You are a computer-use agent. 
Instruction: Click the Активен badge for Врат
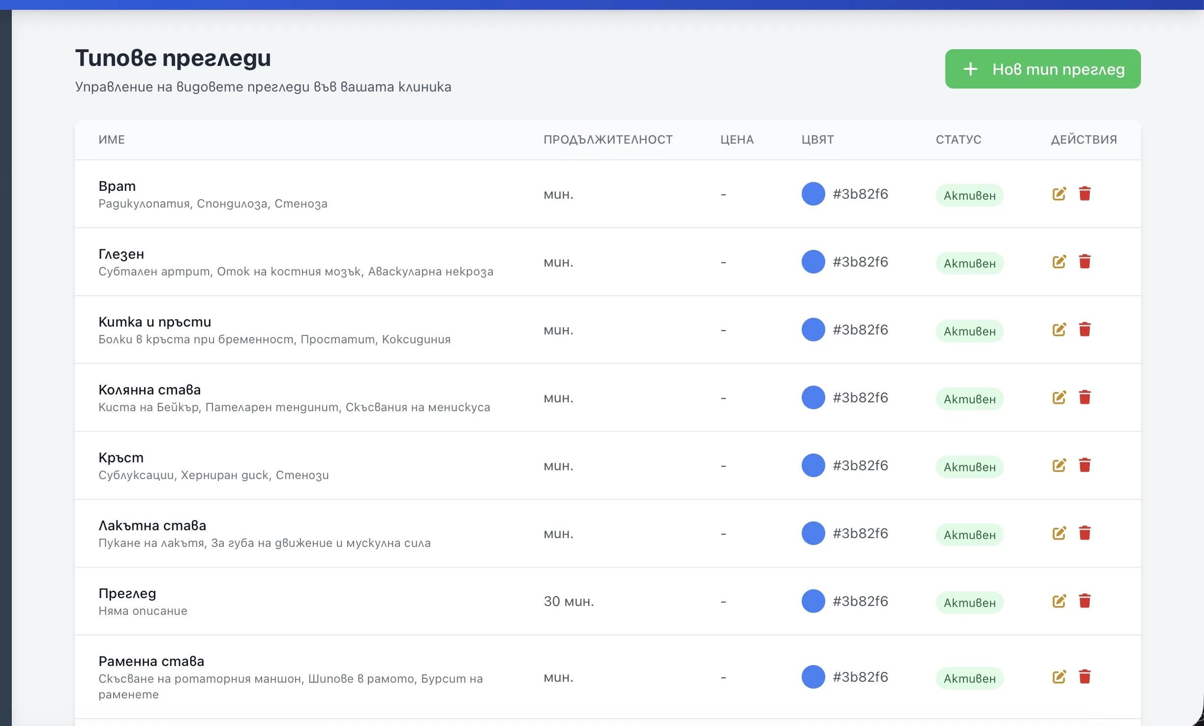coord(969,195)
